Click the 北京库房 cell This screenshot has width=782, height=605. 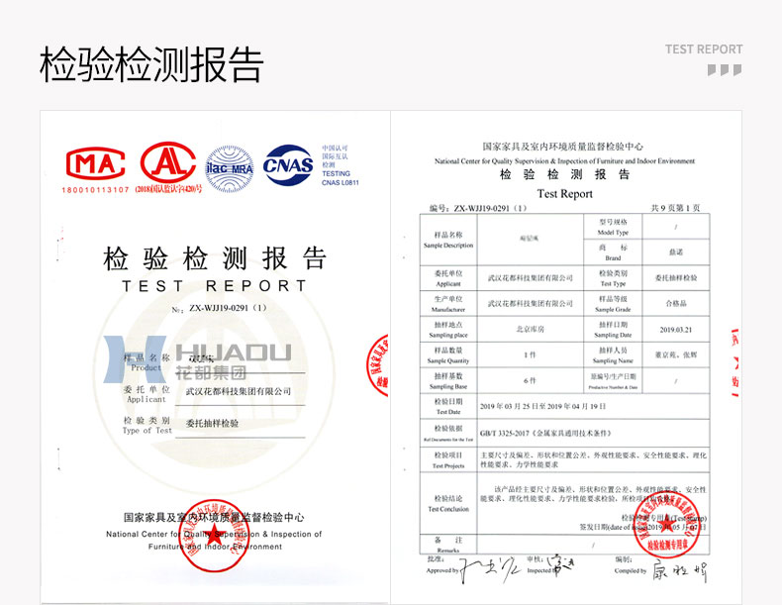[x=531, y=329]
